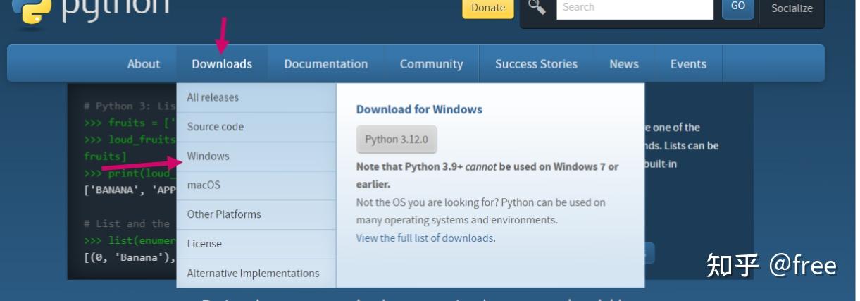Open the Documentation menu
The image size is (860, 301).
coord(326,64)
